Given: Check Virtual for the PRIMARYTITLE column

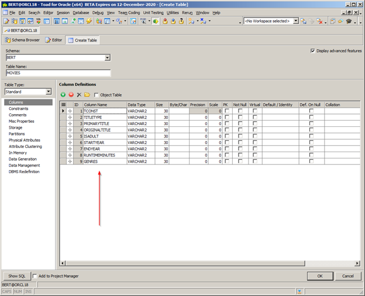Looking at the screenshot, I should click(255, 123).
